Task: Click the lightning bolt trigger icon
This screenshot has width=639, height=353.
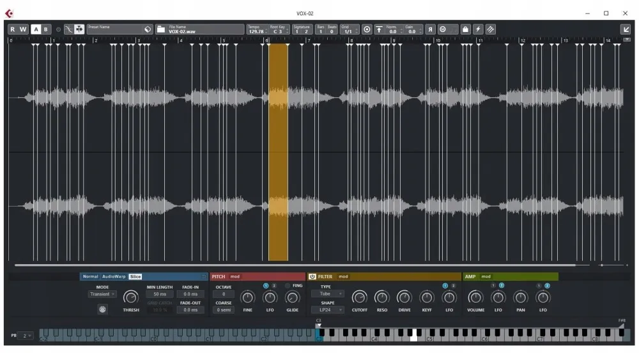Action: [478, 29]
